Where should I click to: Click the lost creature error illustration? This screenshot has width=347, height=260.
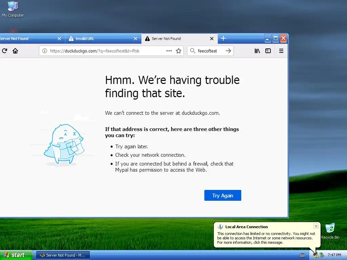[x=64, y=144]
